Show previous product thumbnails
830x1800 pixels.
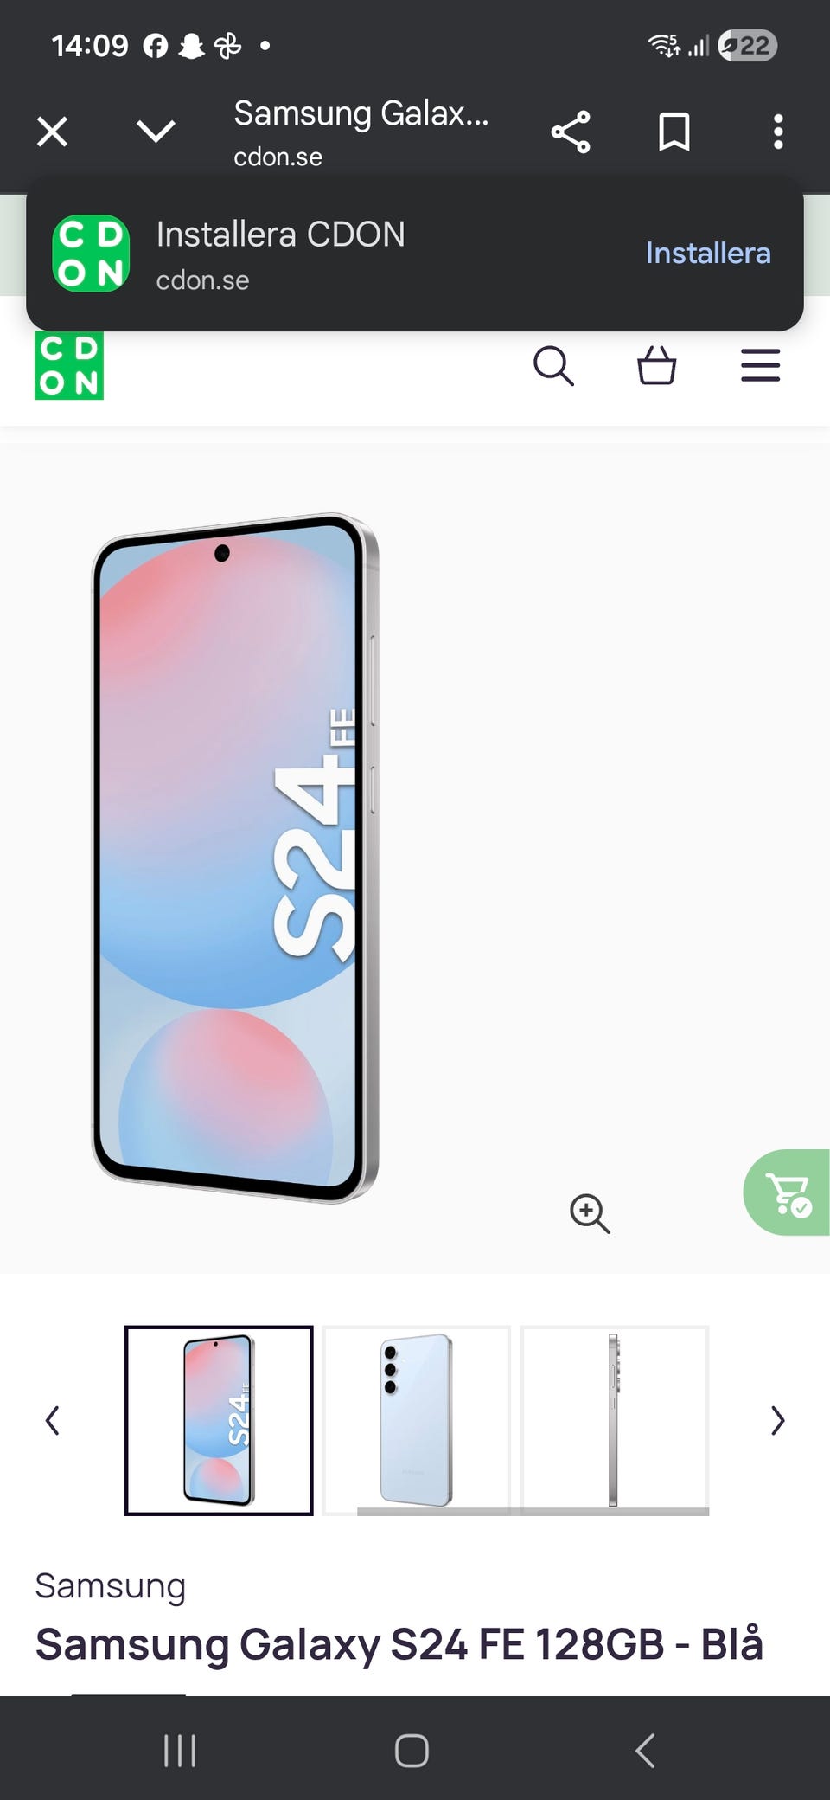point(52,1420)
